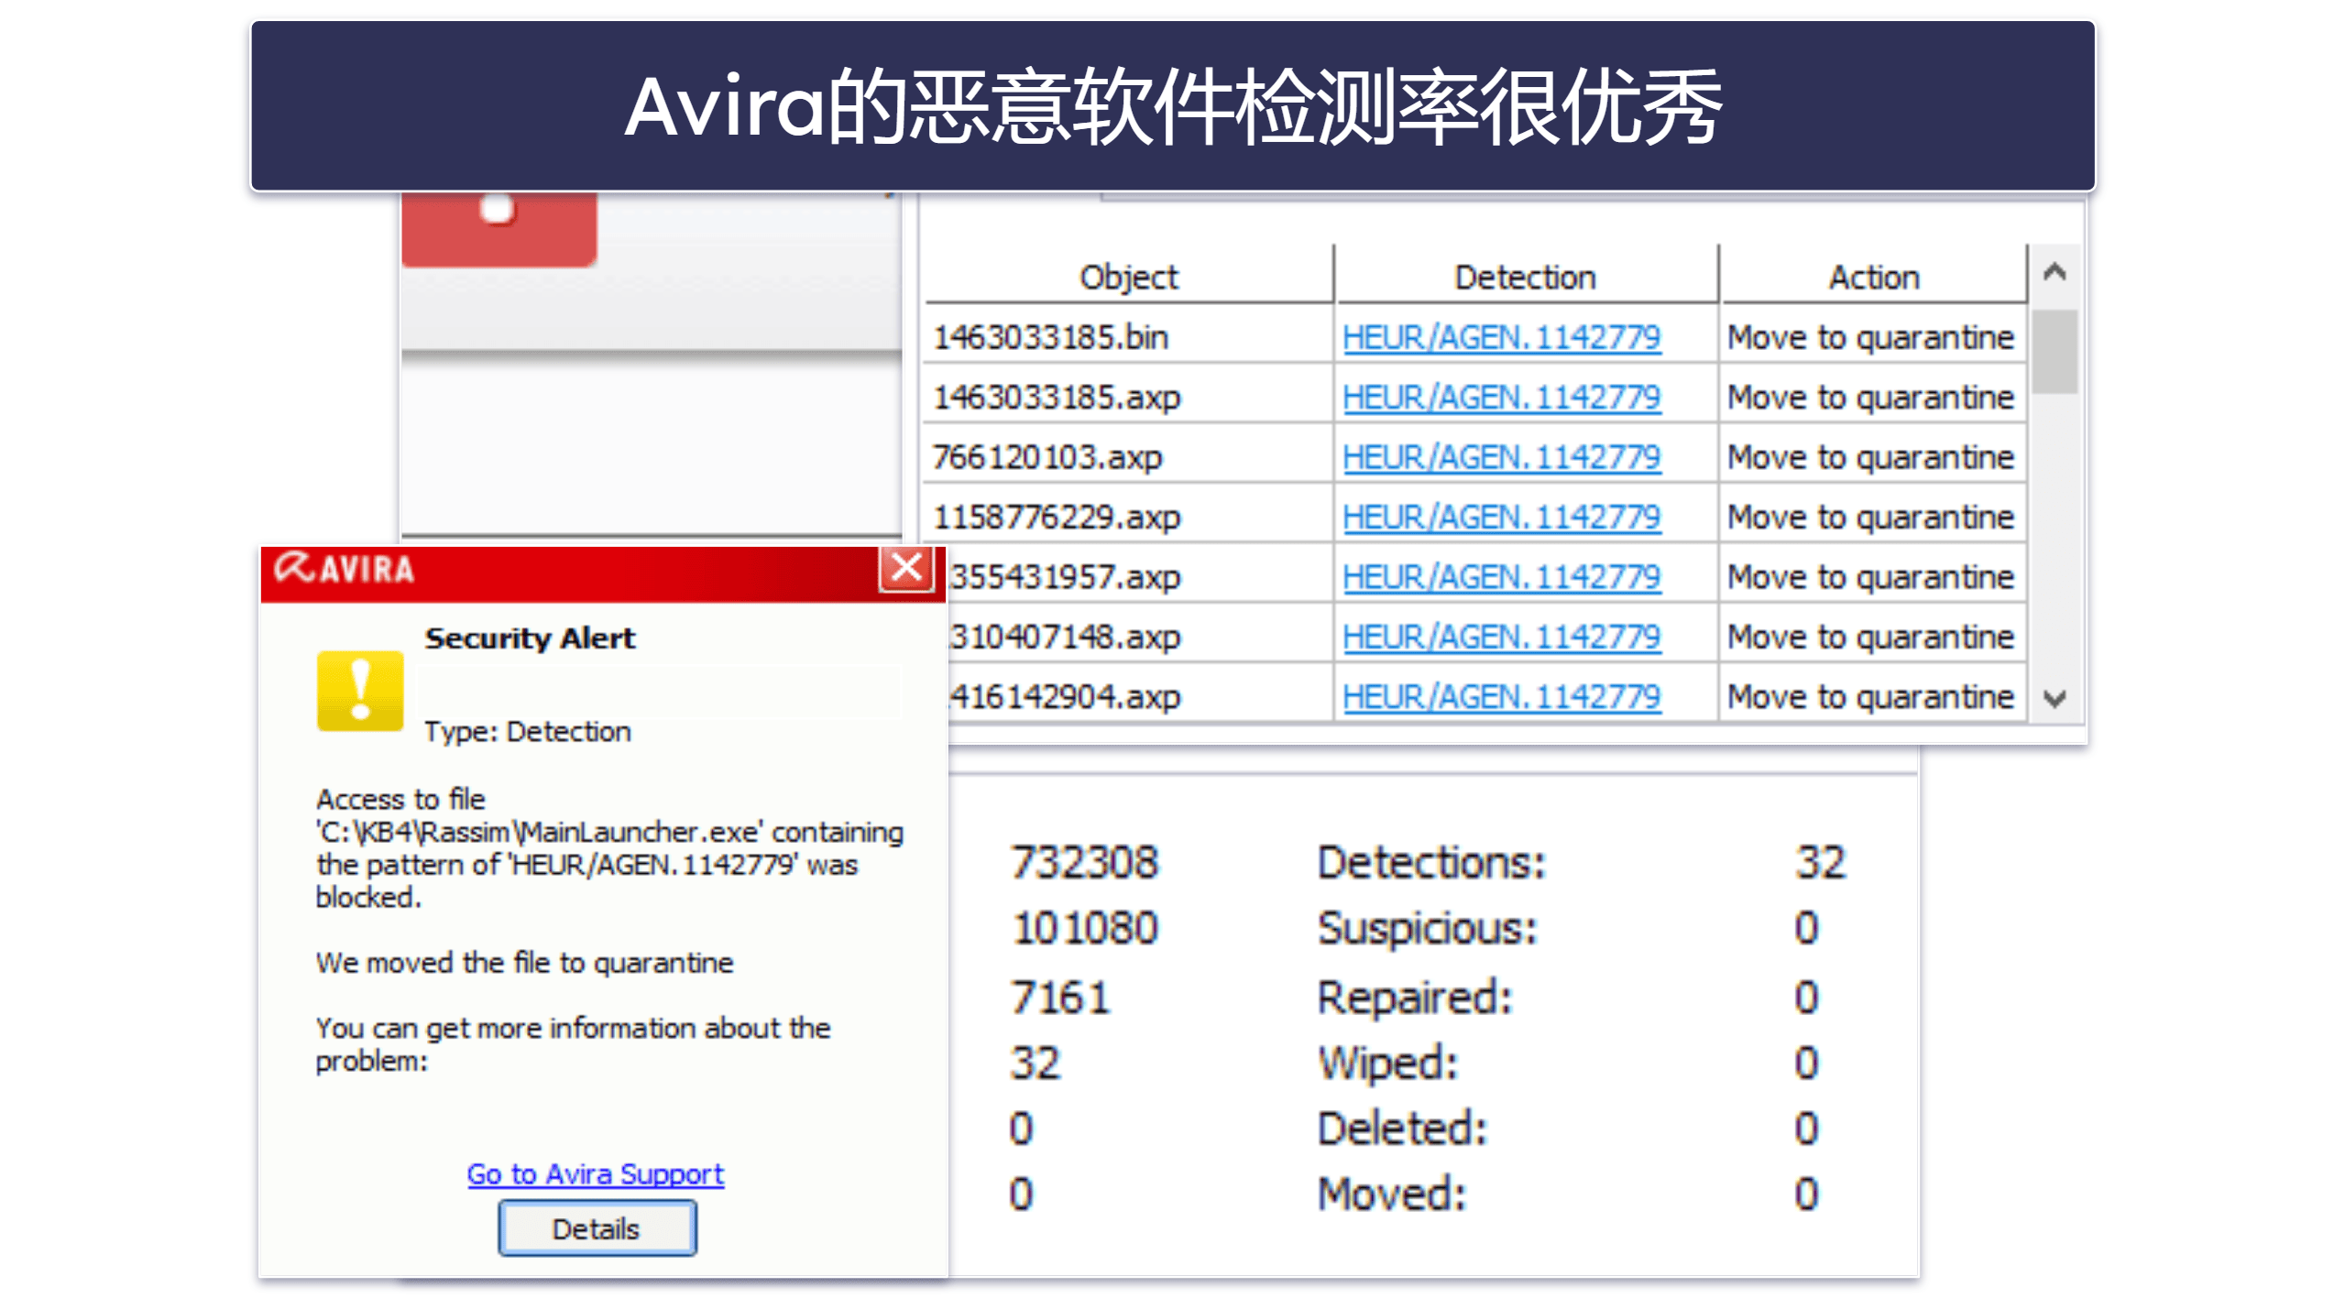Open detection link for 766120103.axp
Image resolution: width=2345 pixels, height=1309 pixels.
[x=1501, y=456]
